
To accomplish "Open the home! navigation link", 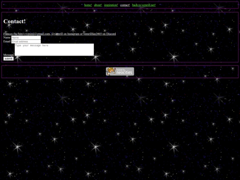I will (x=88, y=5).
